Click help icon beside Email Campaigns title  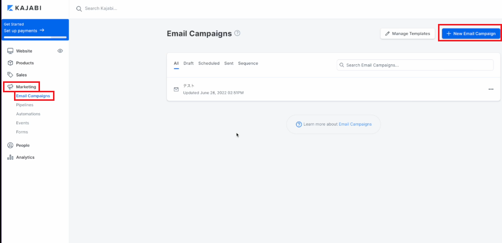pyautogui.click(x=237, y=33)
